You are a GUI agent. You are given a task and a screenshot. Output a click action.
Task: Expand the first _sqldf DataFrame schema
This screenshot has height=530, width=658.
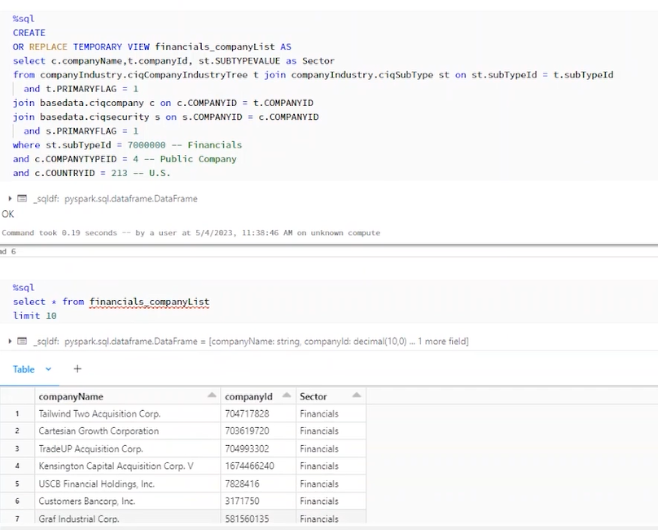(10, 199)
